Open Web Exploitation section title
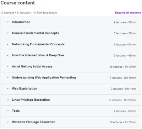Image resolution: width=142 pixels, height=129 pixels. (x=24, y=89)
